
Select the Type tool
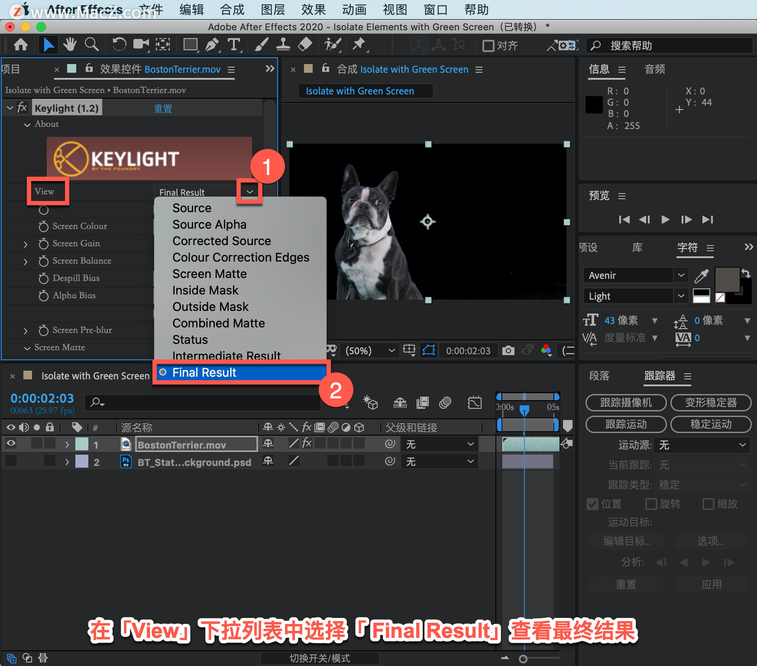[x=234, y=45]
